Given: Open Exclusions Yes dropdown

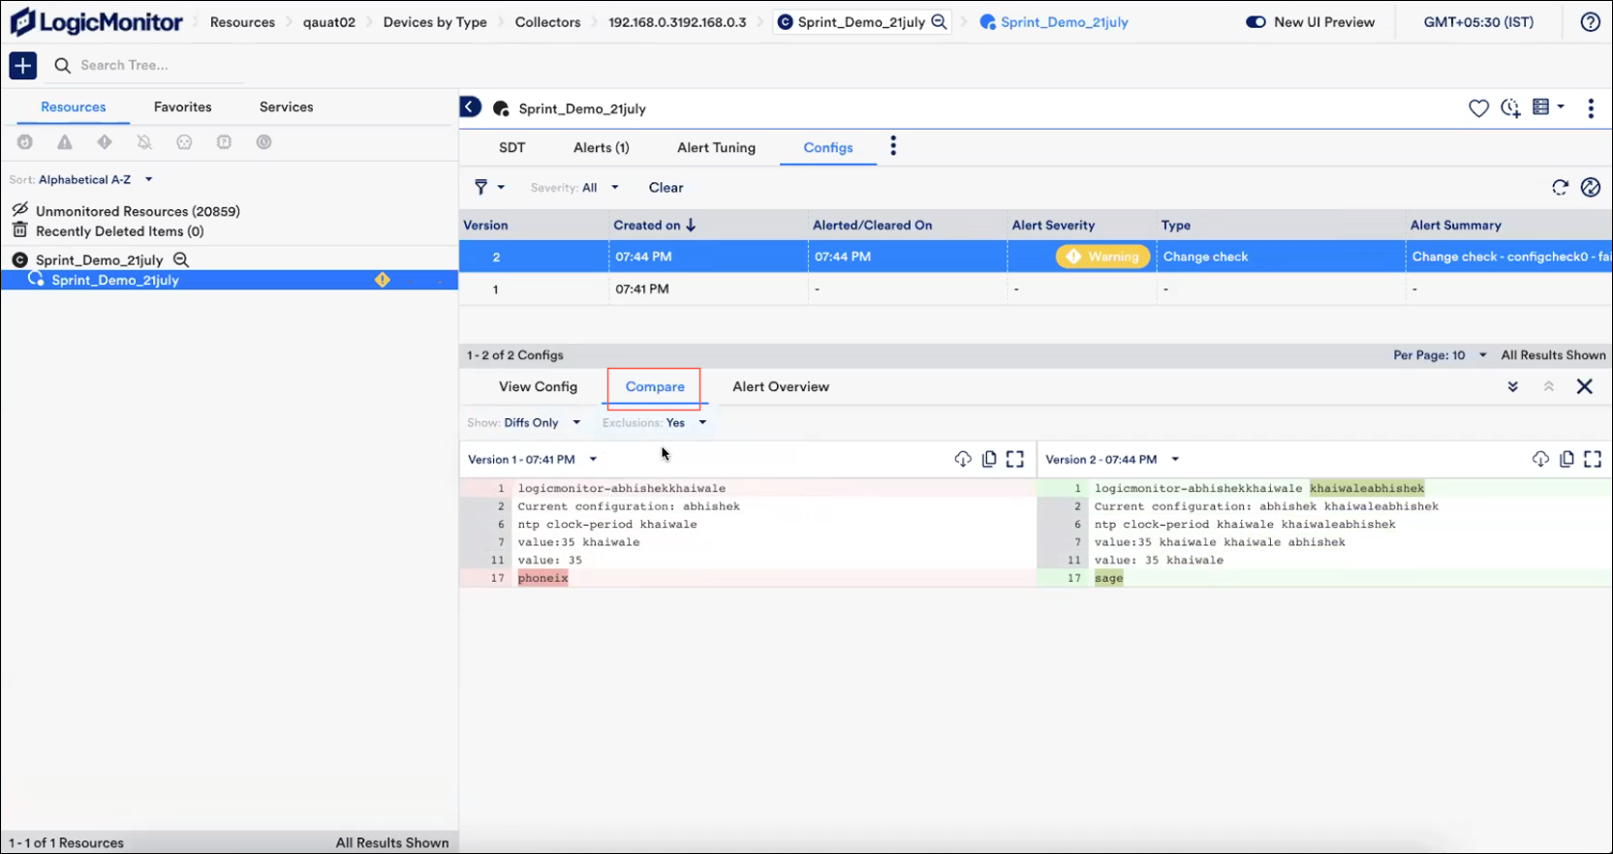Looking at the screenshot, I should click(654, 423).
